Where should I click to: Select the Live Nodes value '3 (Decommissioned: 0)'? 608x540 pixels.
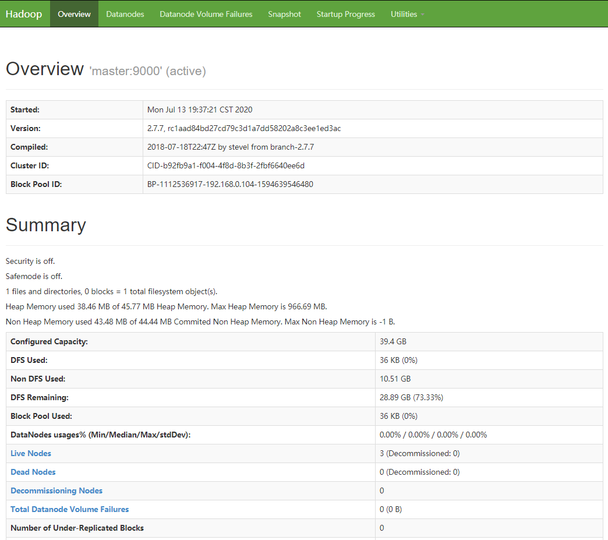pos(419,453)
